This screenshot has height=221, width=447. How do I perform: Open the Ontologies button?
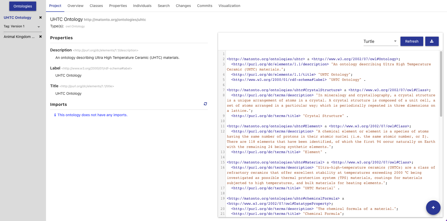(x=23, y=6)
